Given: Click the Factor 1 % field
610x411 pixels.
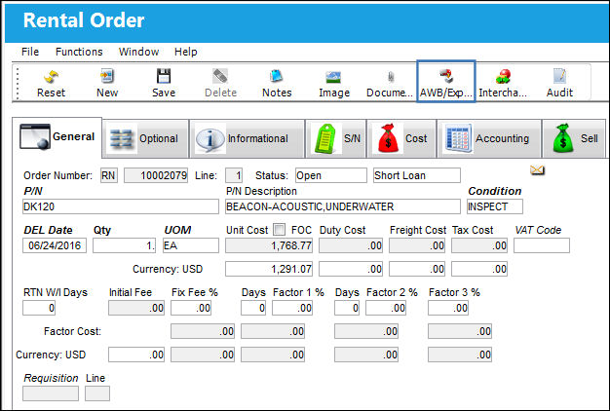Looking at the screenshot, I should pyautogui.click(x=292, y=308).
